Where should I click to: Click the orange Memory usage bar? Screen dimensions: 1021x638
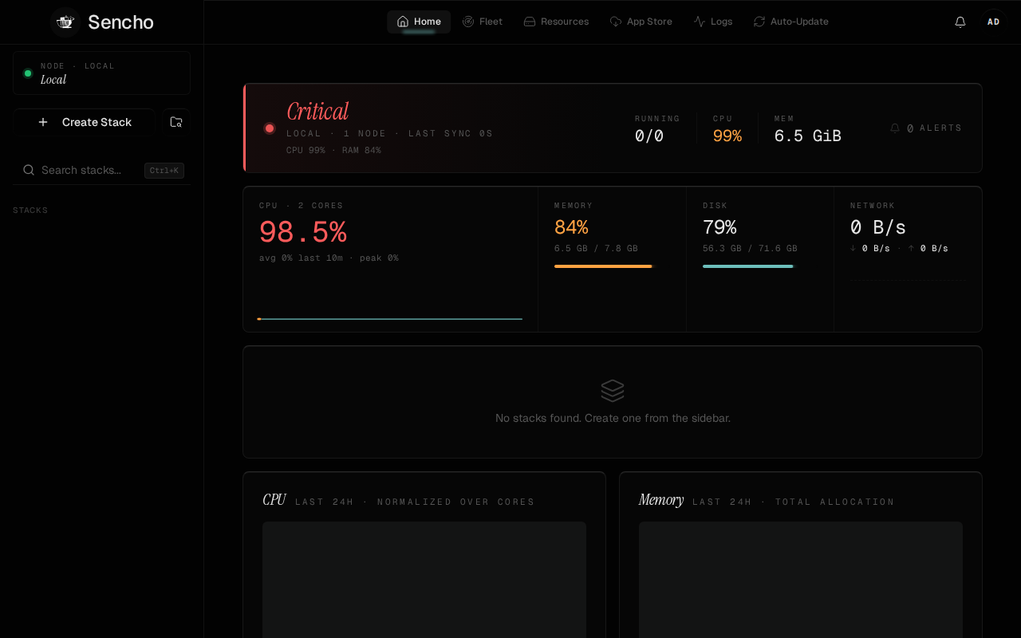(603, 266)
